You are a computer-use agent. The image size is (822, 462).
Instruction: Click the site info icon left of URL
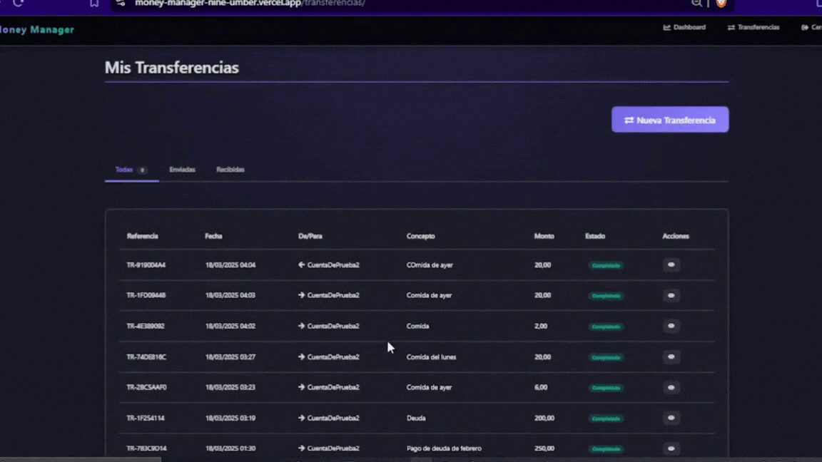pos(121,4)
